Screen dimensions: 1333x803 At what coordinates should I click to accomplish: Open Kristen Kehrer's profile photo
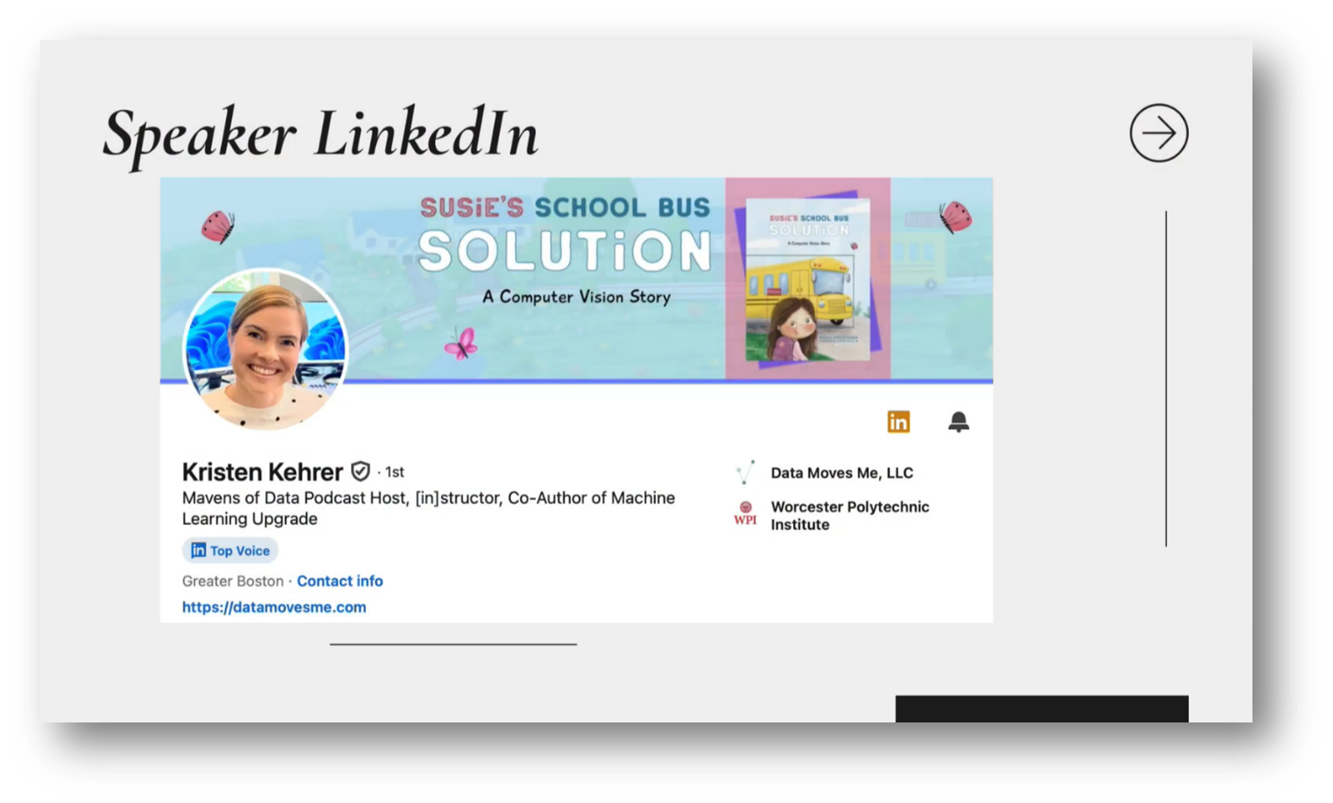265,349
